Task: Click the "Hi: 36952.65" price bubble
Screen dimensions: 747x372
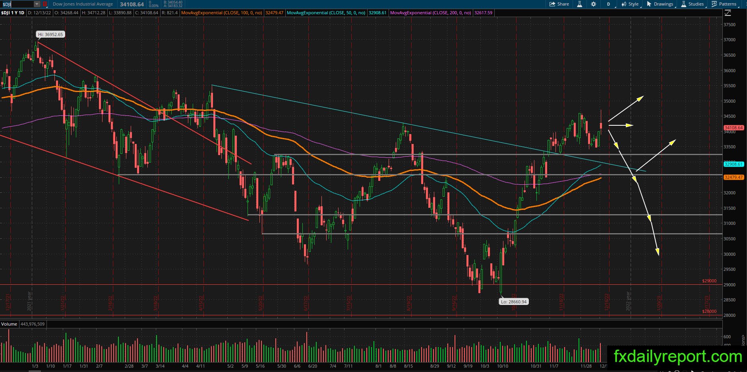Action: [50, 35]
